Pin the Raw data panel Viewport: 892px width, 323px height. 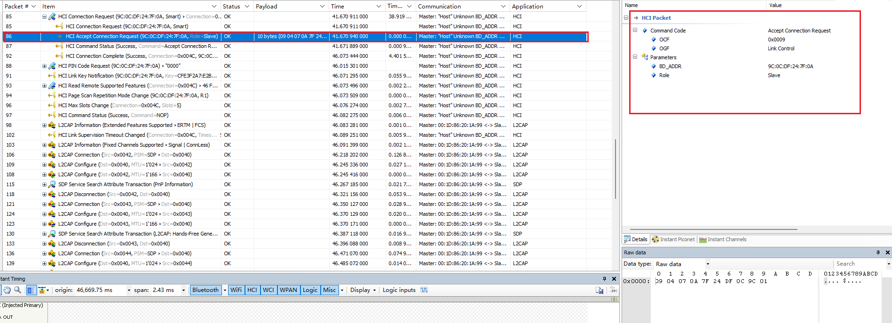tap(878, 252)
